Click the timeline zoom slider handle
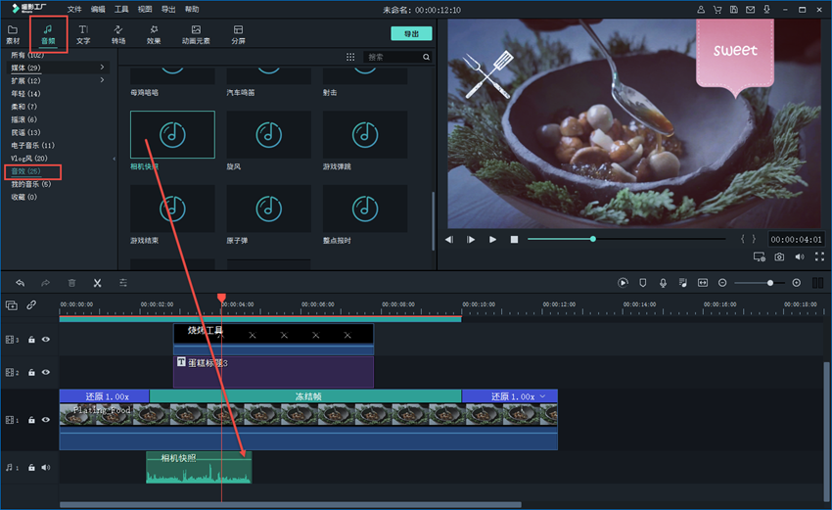Screen dimensions: 832x510 [769, 283]
